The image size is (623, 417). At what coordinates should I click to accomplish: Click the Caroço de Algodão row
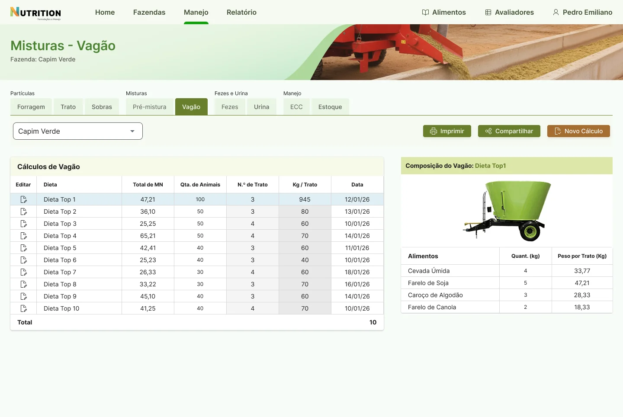(x=507, y=295)
